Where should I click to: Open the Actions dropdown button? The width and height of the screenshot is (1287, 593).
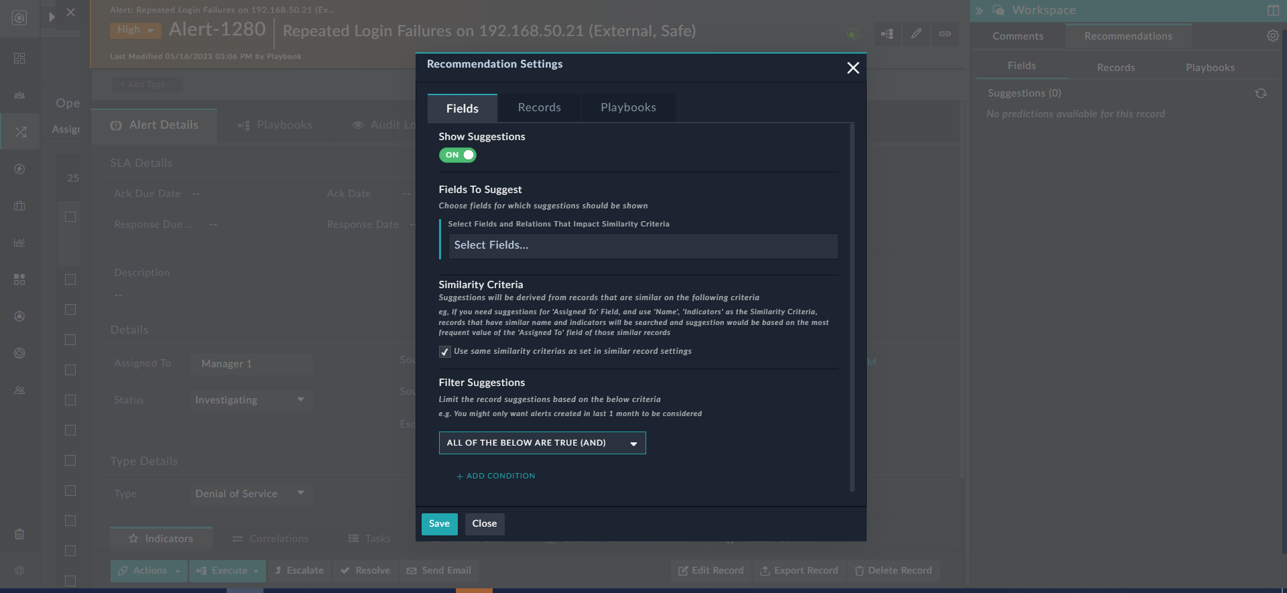pos(149,571)
